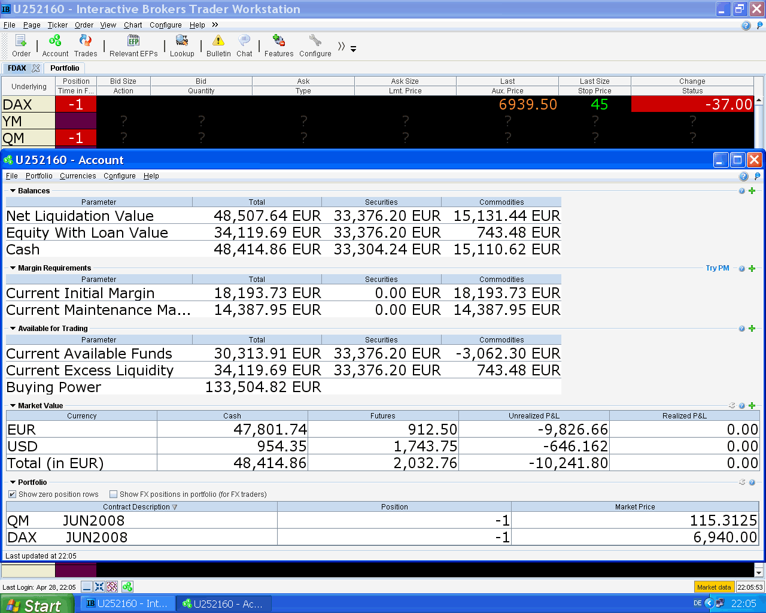The height and width of the screenshot is (613, 766).
Task: Click the main window scrollbar down arrow
Action: [x=759, y=572]
